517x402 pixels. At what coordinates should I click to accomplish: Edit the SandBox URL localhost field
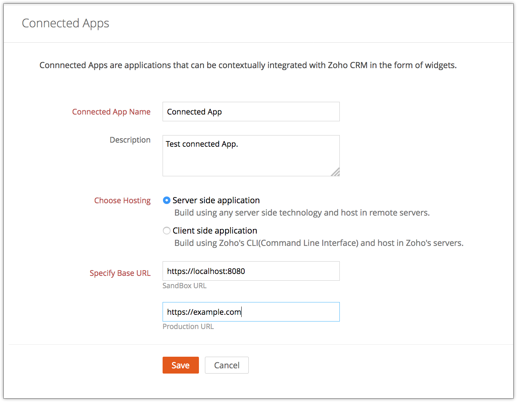tap(251, 271)
